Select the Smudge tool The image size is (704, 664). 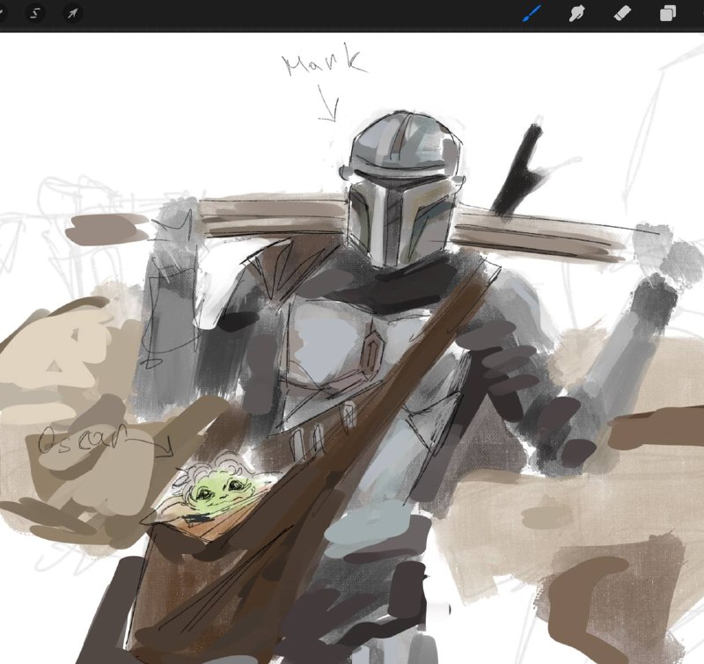[x=577, y=13]
